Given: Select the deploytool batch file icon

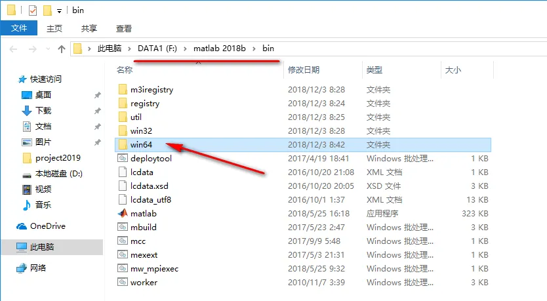Looking at the screenshot, I should tap(123, 158).
